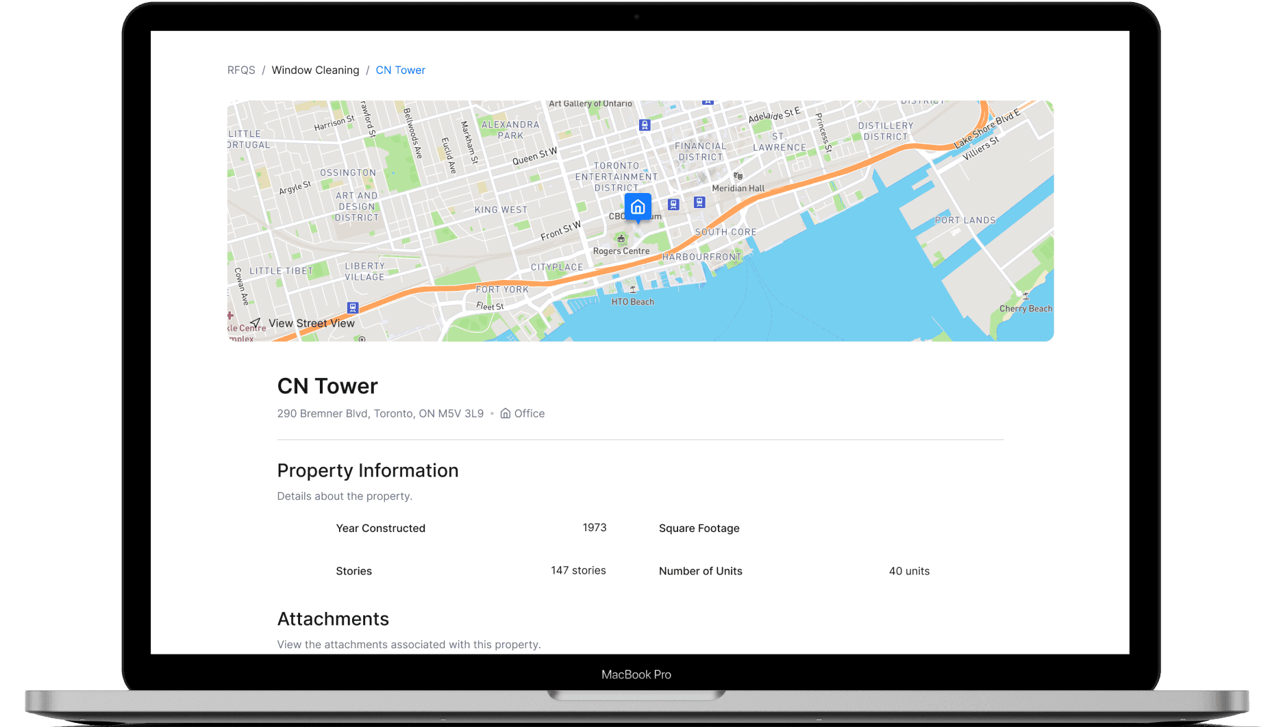Click the Art Gallery of Ontario label

pos(590,104)
